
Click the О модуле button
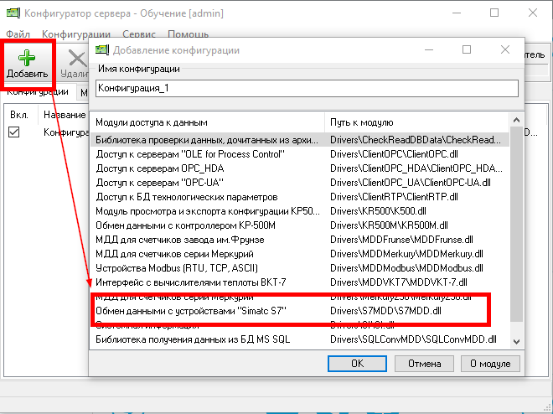pyautogui.click(x=490, y=364)
